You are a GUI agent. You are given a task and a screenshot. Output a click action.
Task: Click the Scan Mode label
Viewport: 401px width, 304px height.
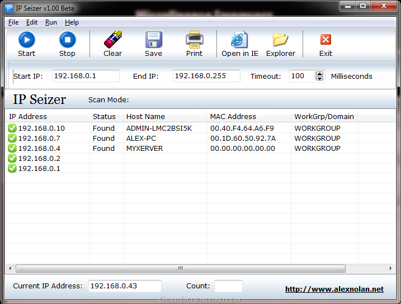tap(108, 99)
